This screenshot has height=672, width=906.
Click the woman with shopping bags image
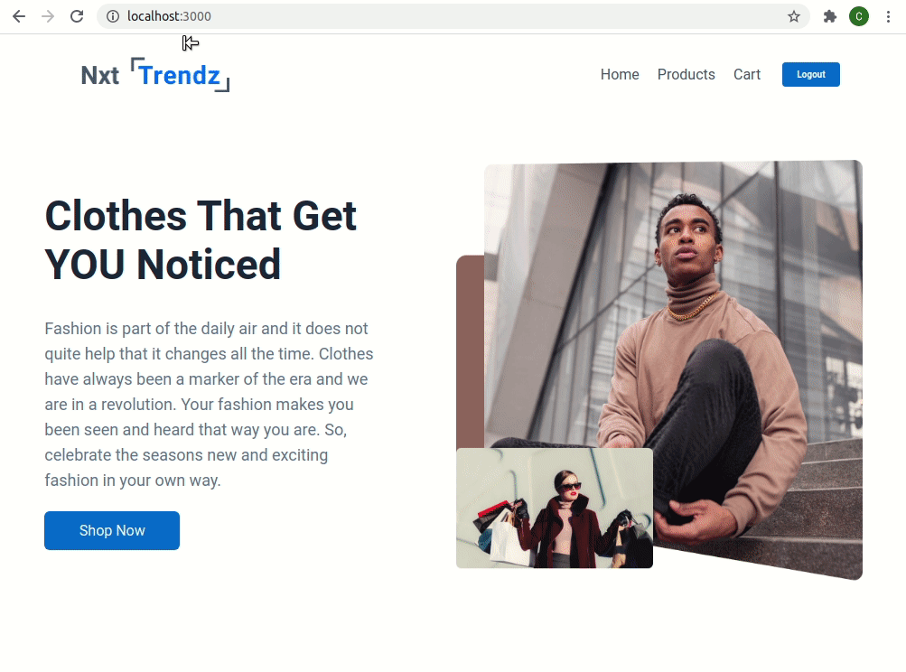555,508
